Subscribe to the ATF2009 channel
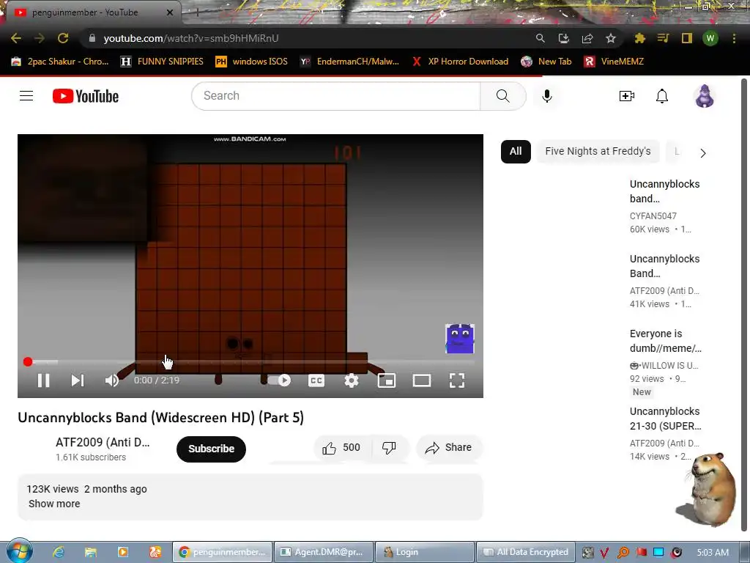Screen dimensions: 750x563 tap(211, 449)
